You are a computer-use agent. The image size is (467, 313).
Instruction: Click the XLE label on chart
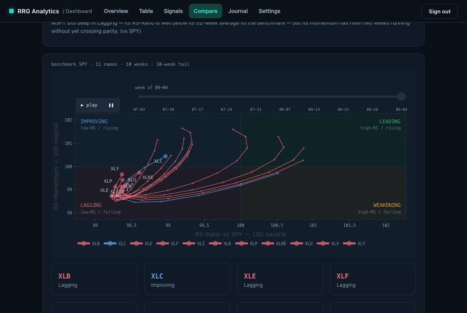pos(104,190)
